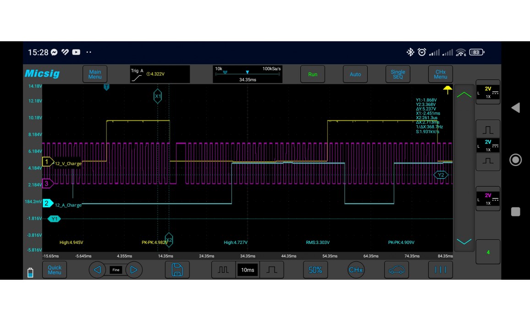Viewport: 530px width, 321px height.
Task: Open the CHx round channel selector
Action: coord(356,270)
